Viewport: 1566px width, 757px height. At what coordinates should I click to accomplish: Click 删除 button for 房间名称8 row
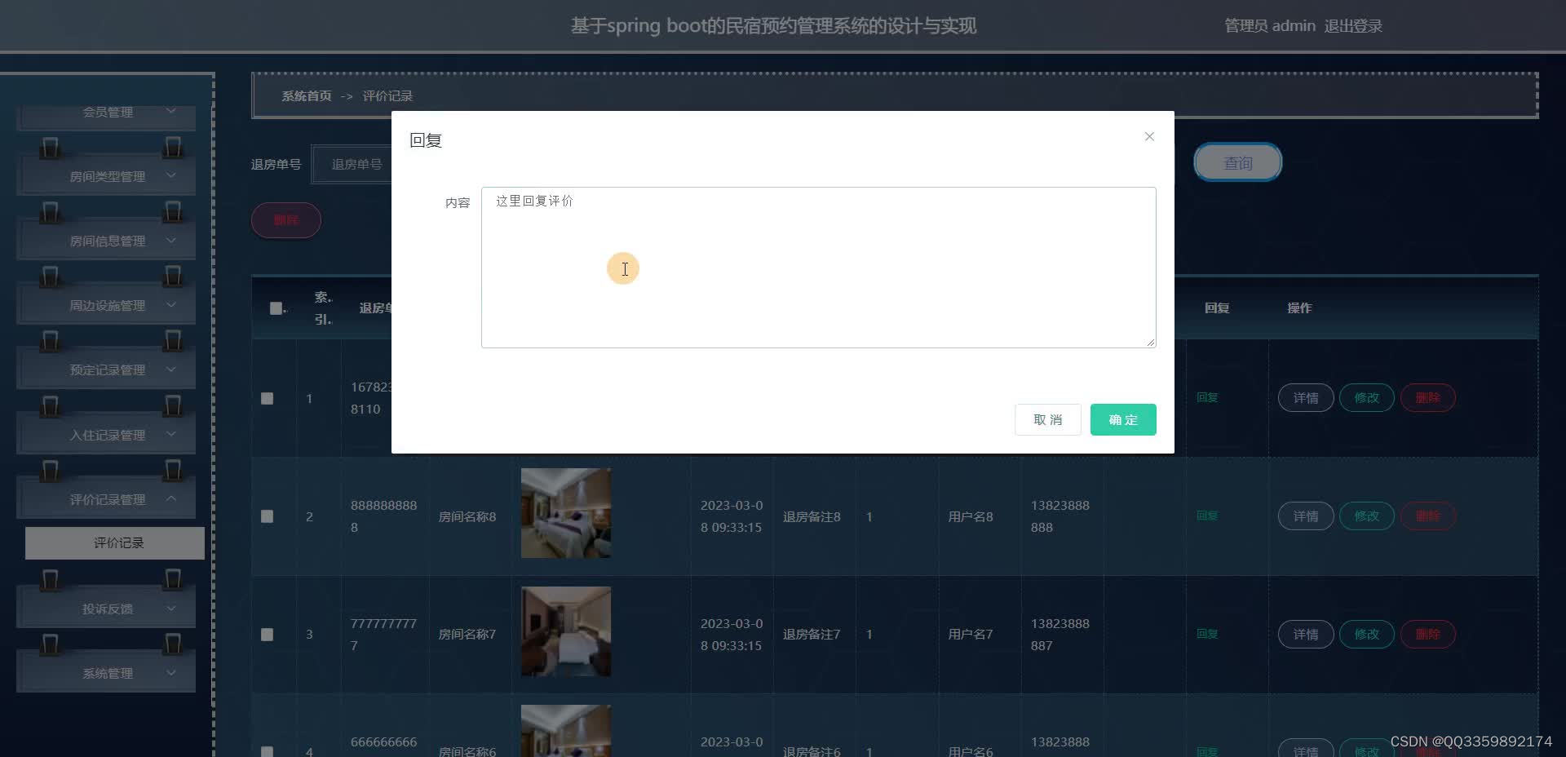[x=1428, y=516]
